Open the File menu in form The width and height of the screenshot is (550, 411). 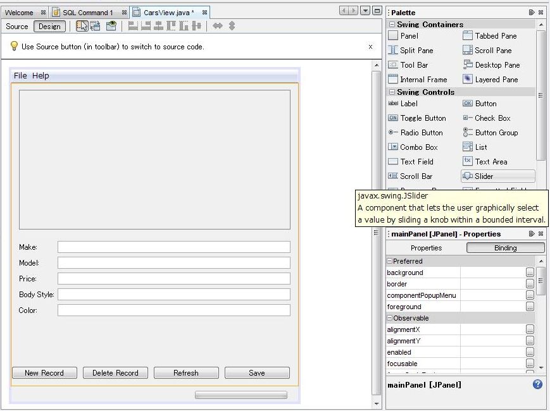20,76
